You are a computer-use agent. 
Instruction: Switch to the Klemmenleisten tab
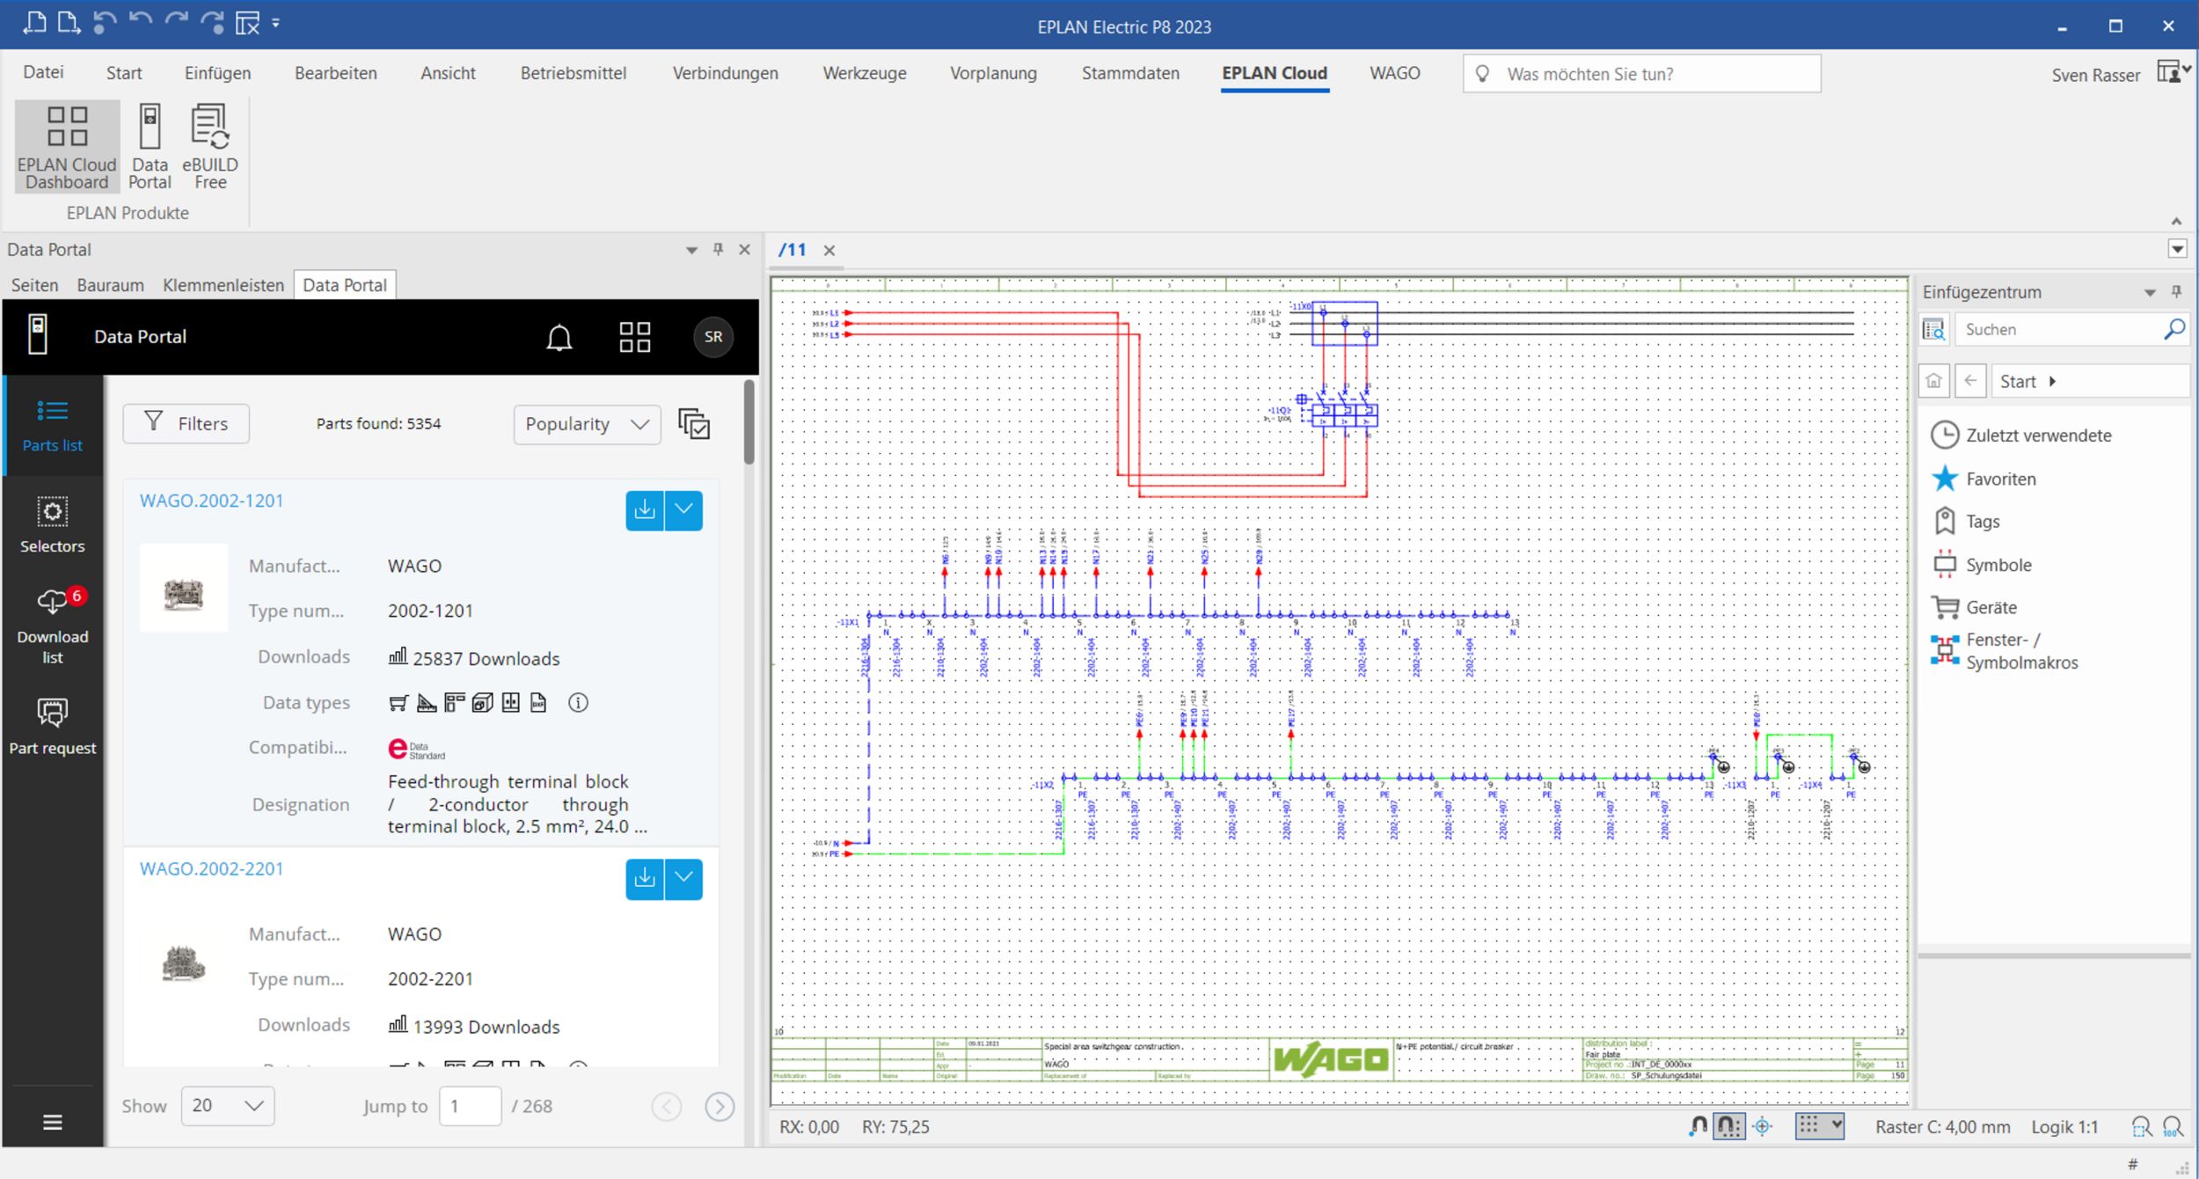click(x=223, y=285)
